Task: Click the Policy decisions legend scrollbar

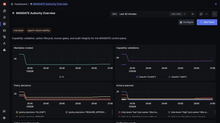Action: (x=112, y=112)
